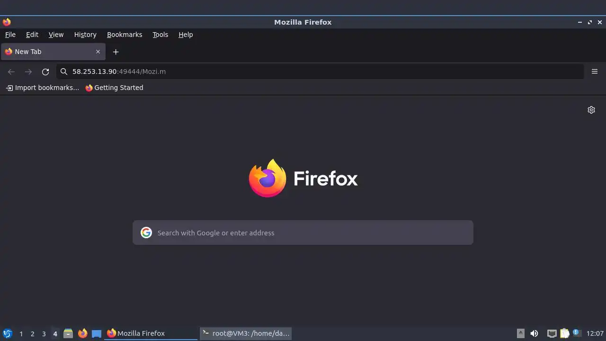Click the Search with Google field
The height and width of the screenshot is (341, 606).
[303, 233]
